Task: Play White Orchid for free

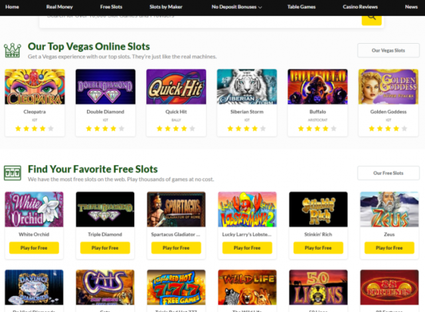Action: 34,248
